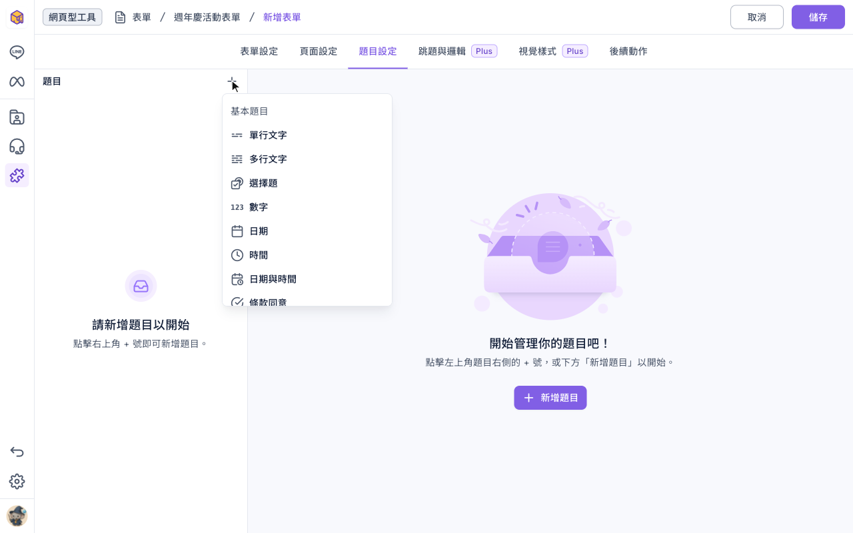
Task: Choose 時間 question type
Action: click(307, 255)
